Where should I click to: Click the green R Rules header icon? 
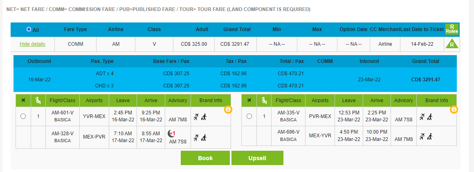point(452,29)
